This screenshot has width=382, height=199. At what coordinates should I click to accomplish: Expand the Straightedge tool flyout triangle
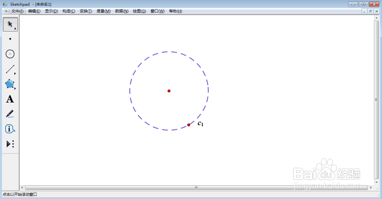click(x=15, y=73)
